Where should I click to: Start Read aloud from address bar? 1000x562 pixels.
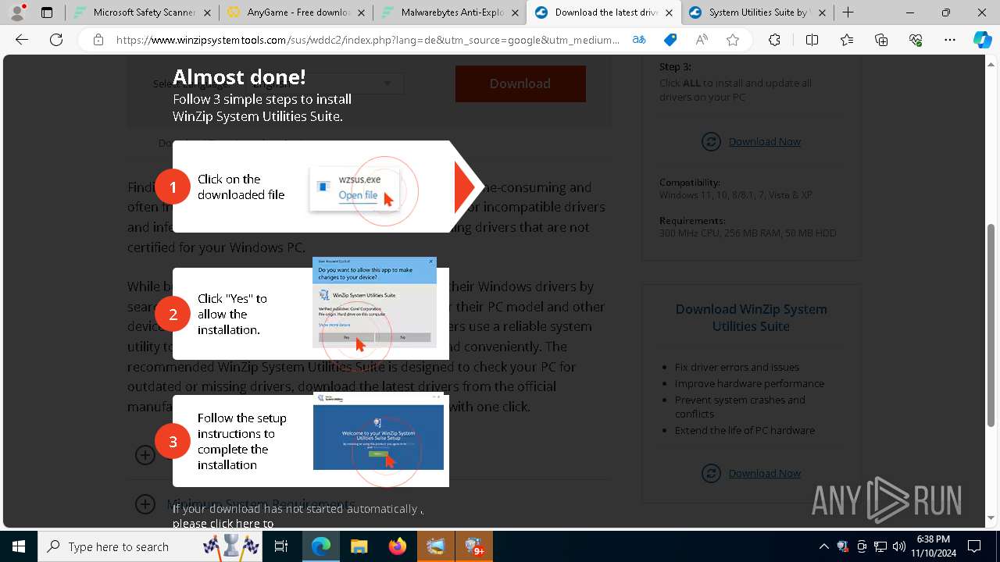tap(702, 40)
